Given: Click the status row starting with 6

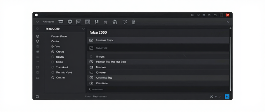Looking at the screenshot, I should tap(158, 89).
